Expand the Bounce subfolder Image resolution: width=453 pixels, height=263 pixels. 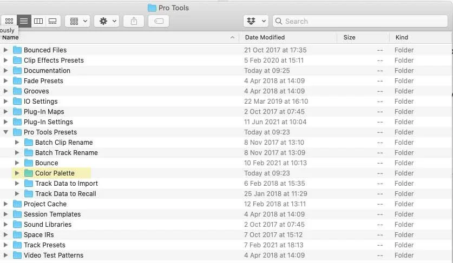click(17, 163)
